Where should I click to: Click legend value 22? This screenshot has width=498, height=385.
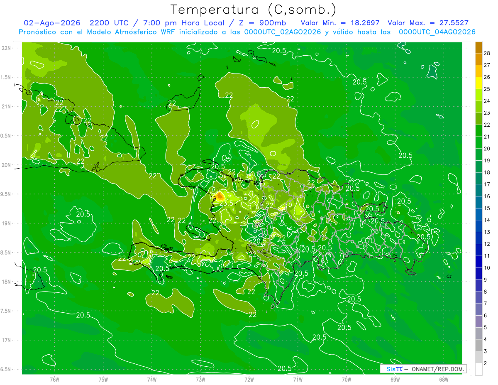[487, 125]
